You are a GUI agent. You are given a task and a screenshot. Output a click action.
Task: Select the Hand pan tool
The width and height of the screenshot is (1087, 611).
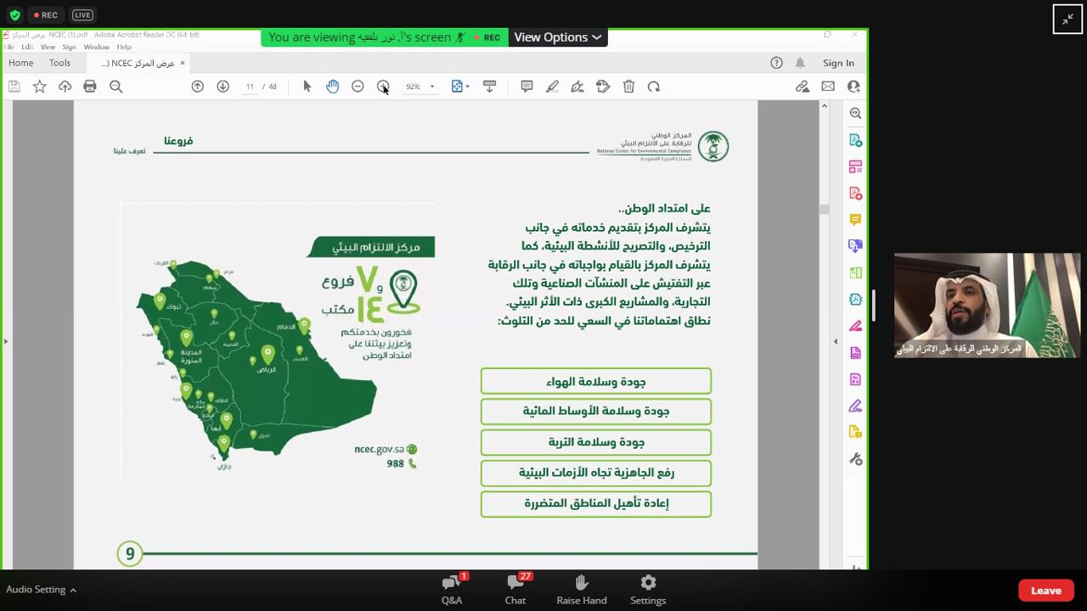tap(332, 87)
